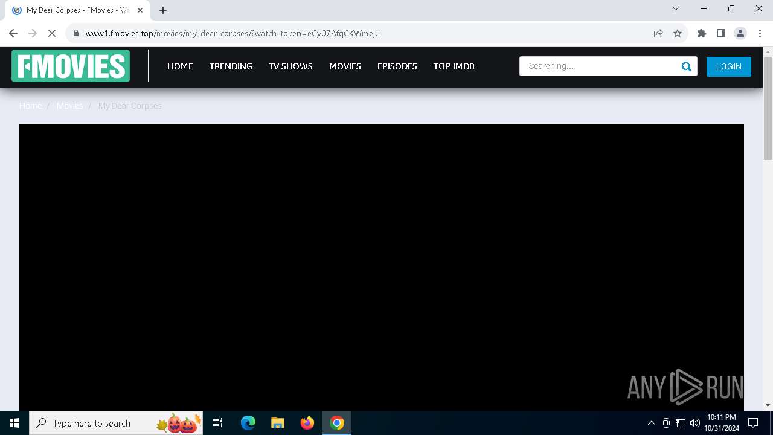View site information padlock icon
The height and width of the screenshot is (435, 773).
click(x=76, y=33)
